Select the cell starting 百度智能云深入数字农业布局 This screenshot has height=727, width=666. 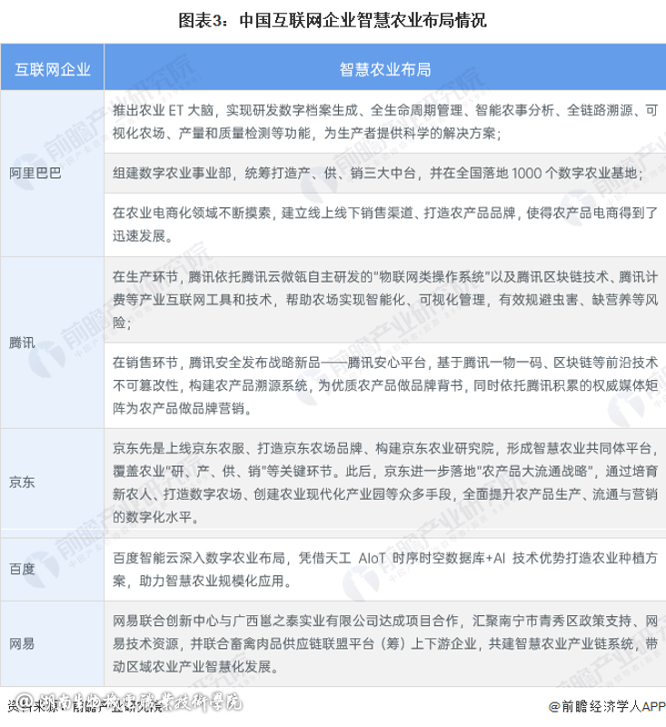click(385, 569)
